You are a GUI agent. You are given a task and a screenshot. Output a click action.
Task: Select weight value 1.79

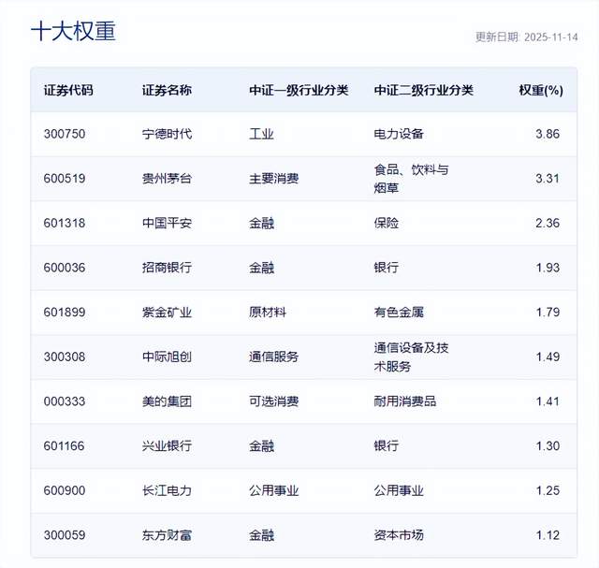point(548,313)
